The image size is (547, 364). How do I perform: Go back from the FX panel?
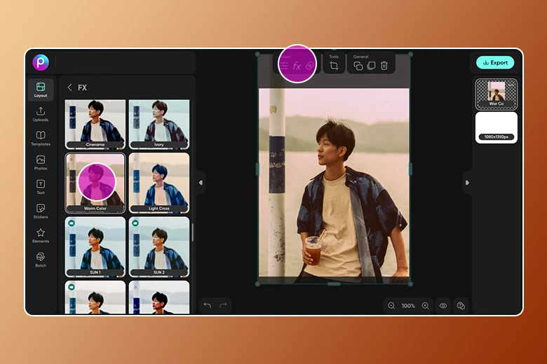tap(69, 87)
